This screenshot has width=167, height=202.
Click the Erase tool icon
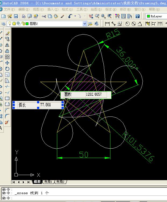tap(8, 33)
